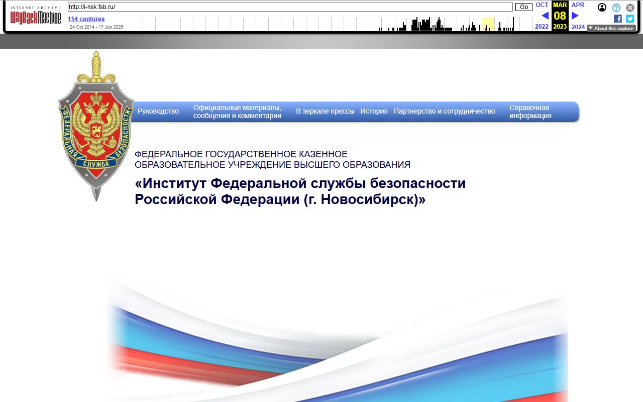The image size is (643, 402).
Task: Click the MAR 08 2023 capture date
Action: click(560, 16)
